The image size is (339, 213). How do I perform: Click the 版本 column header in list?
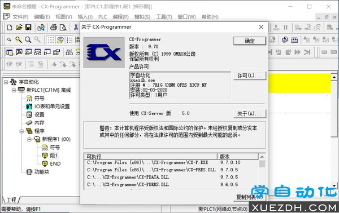click(x=238, y=156)
